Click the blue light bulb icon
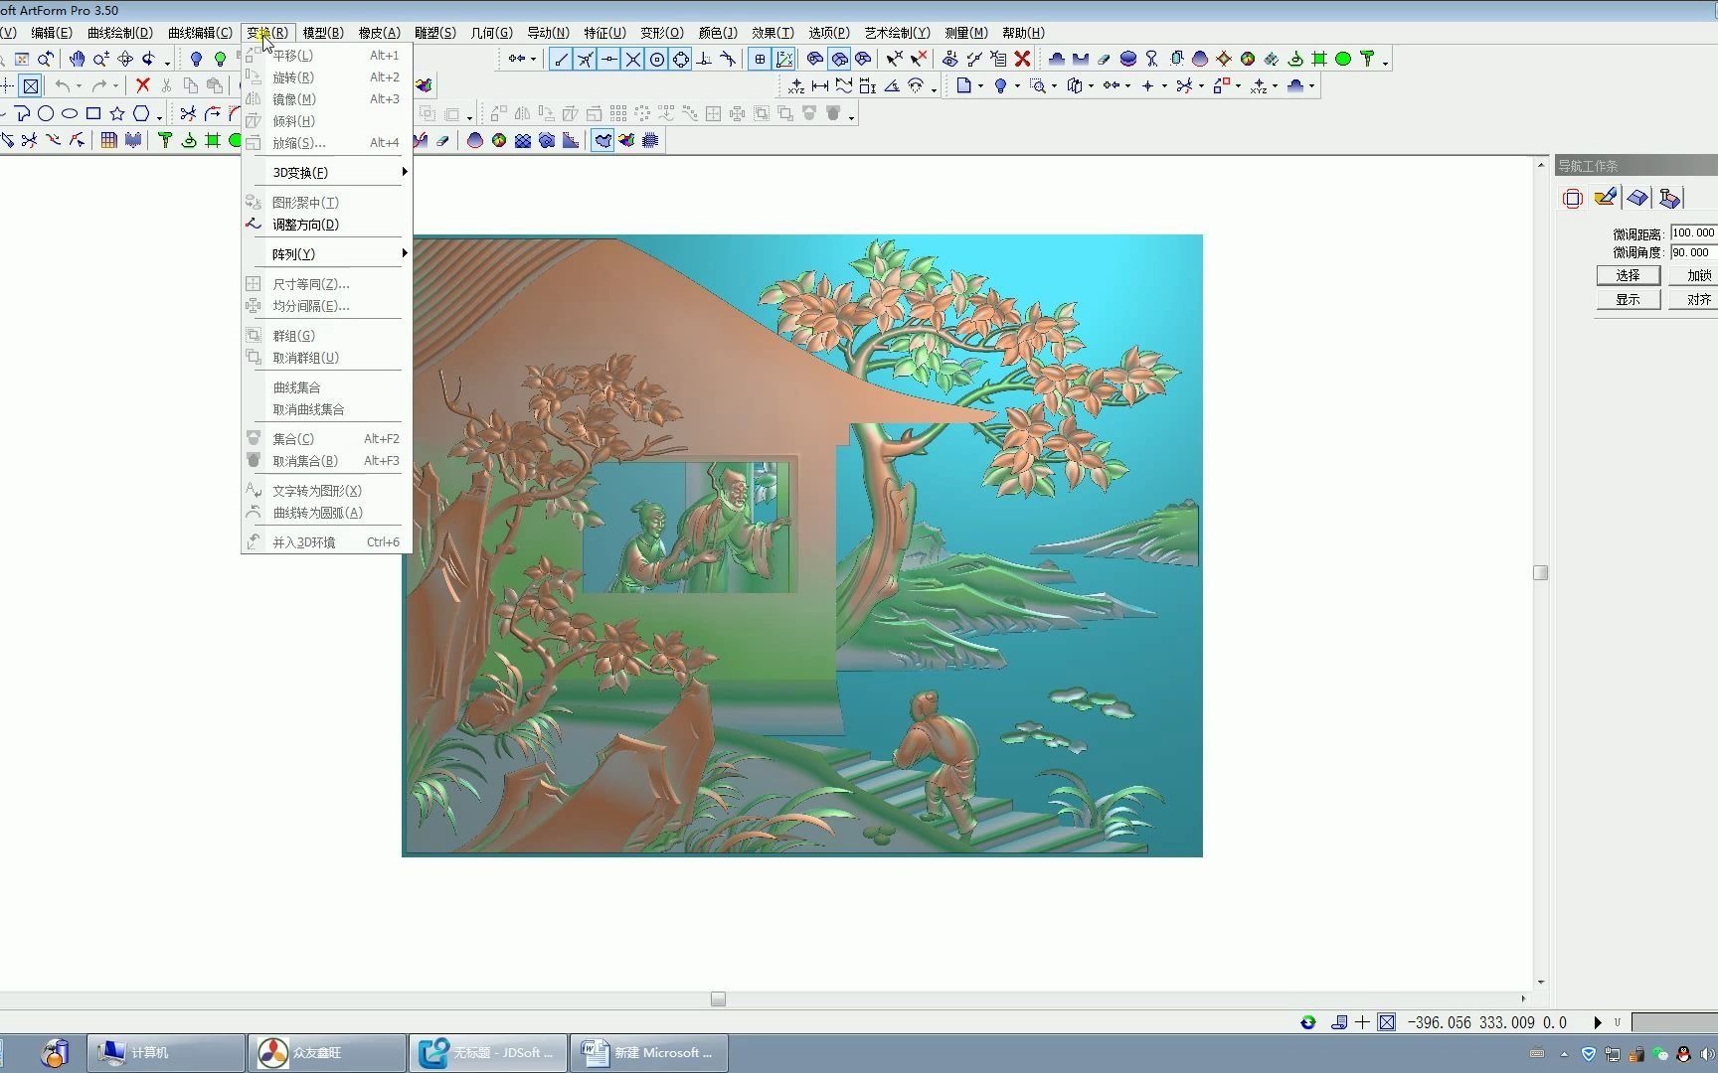1718x1073 pixels. [x=196, y=60]
